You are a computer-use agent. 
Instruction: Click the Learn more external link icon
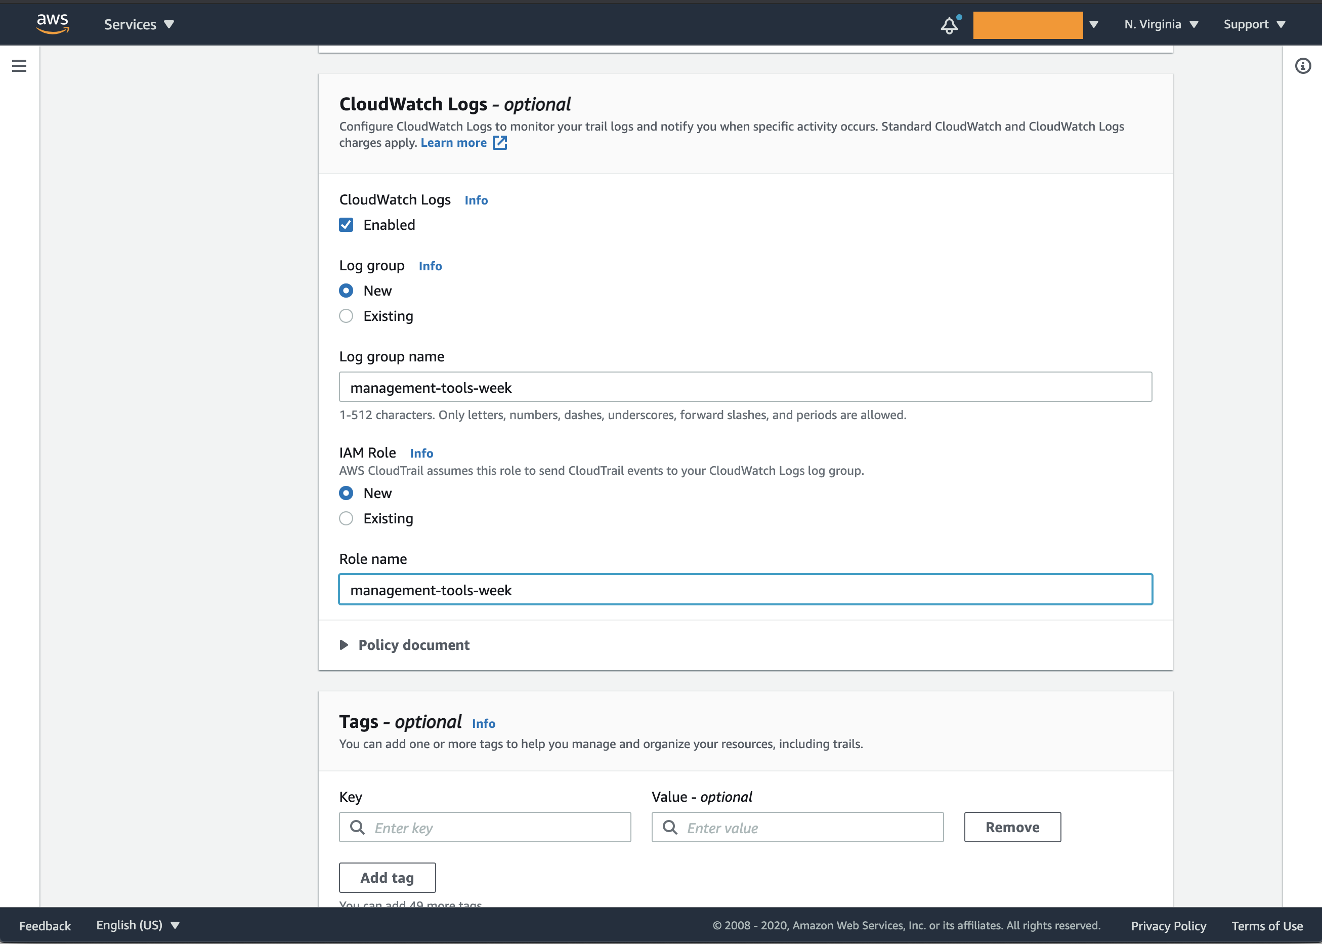tap(500, 143)
